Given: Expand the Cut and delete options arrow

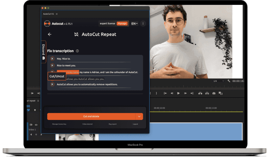Looking at the screenshot, I should click(x=139, y=116).
